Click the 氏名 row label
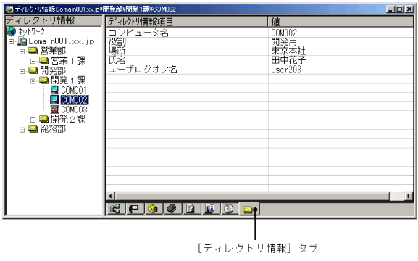Image resolution: width=418 pixels, height=261 pixels. point(117,60)
